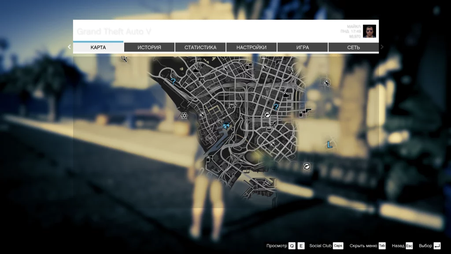Select the movie camera icon above the downtown question mark
Image resolution: width=451 pixels, height=254 pixels.
pos(286,95)
